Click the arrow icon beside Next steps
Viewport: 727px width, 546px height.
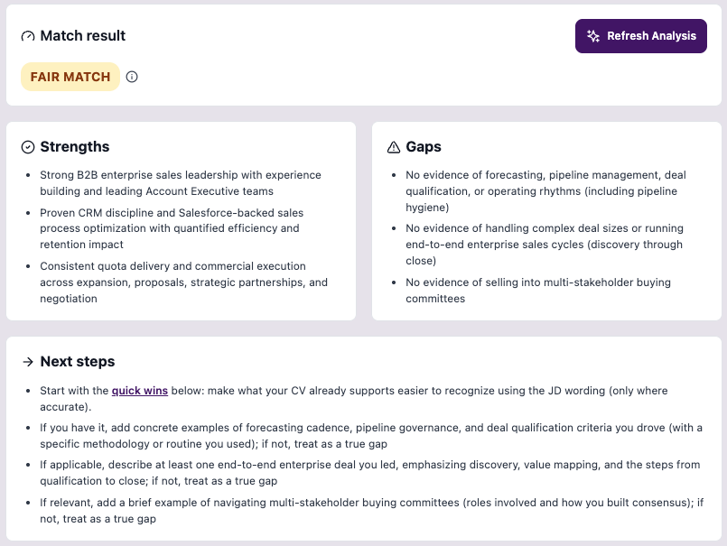(26, 361)
